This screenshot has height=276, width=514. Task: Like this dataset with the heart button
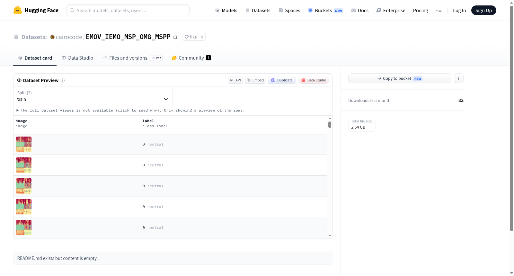tap(191, 37)
